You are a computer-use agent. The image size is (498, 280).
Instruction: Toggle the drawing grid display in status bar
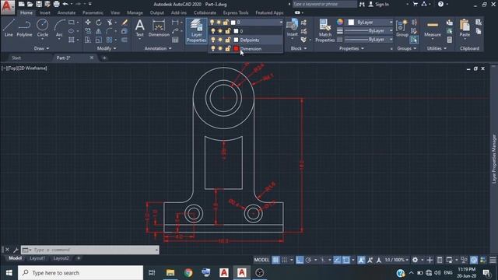pyautogui.click(x=275, y=260)
